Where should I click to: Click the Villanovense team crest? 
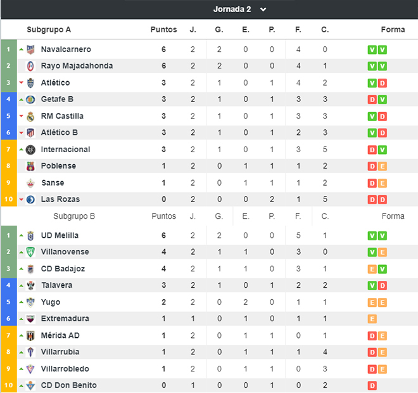tap(30, 252)
